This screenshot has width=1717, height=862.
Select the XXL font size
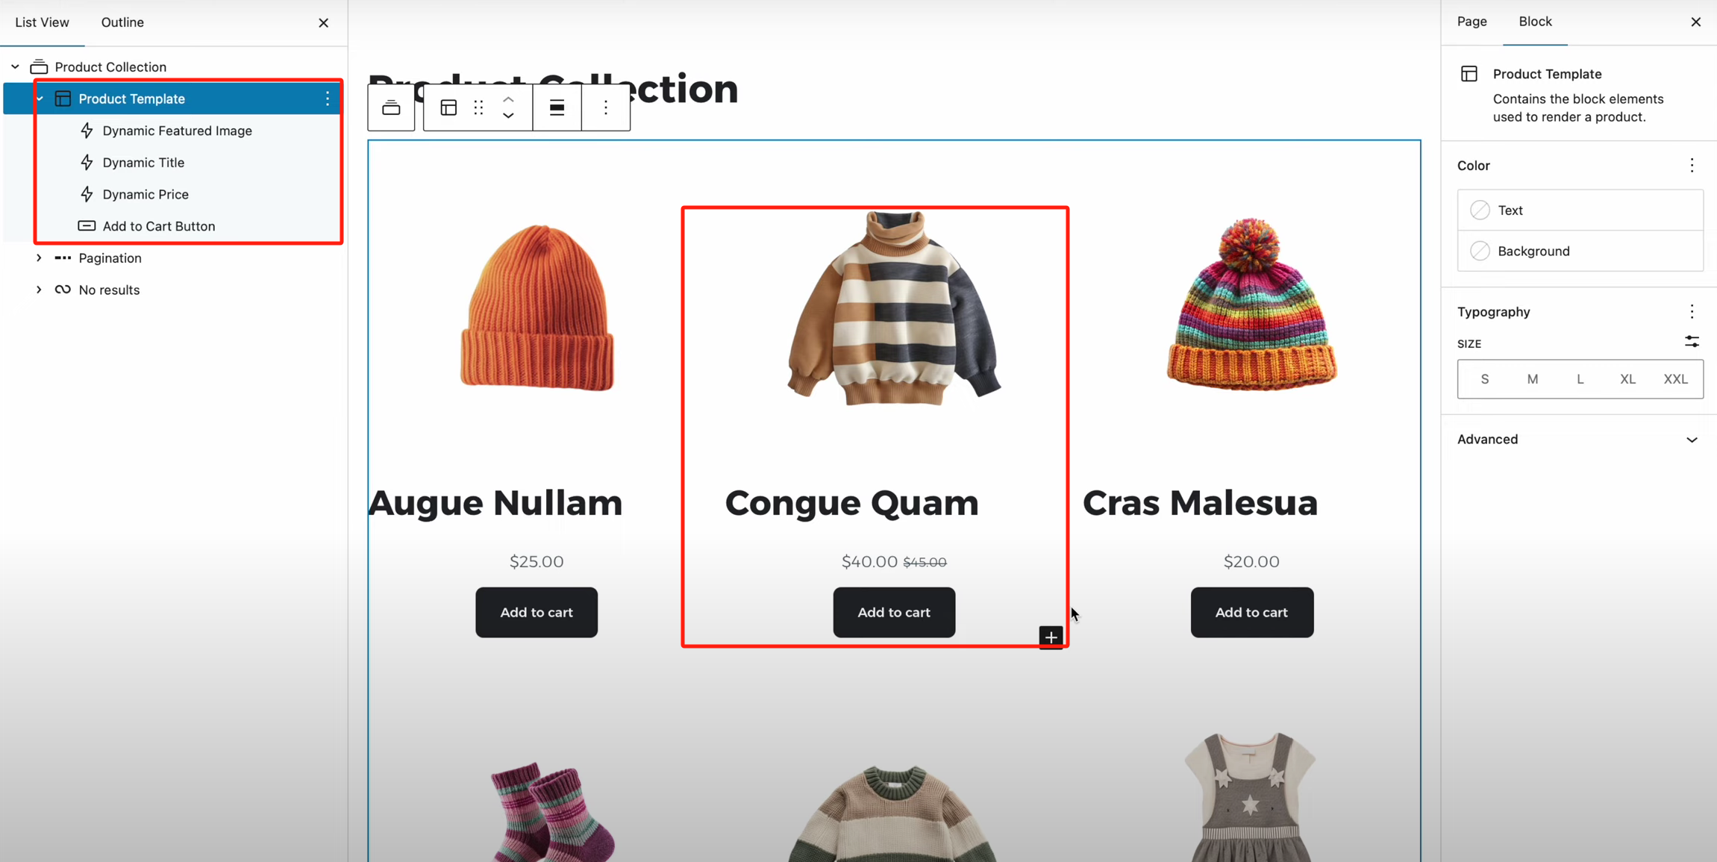click(x=1675, y=379)
